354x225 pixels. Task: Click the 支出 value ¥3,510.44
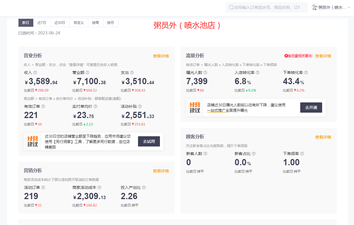[x=138, y=82]
